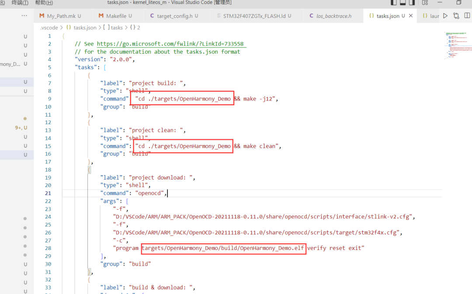Open the customize layout icon
Screen dimensions: 472x294
click(425, 3)
